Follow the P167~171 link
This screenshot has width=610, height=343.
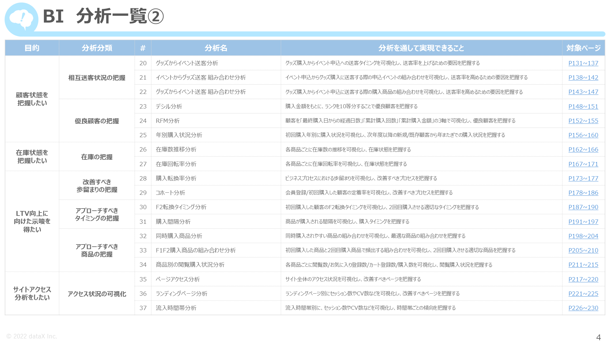[583, 164]
